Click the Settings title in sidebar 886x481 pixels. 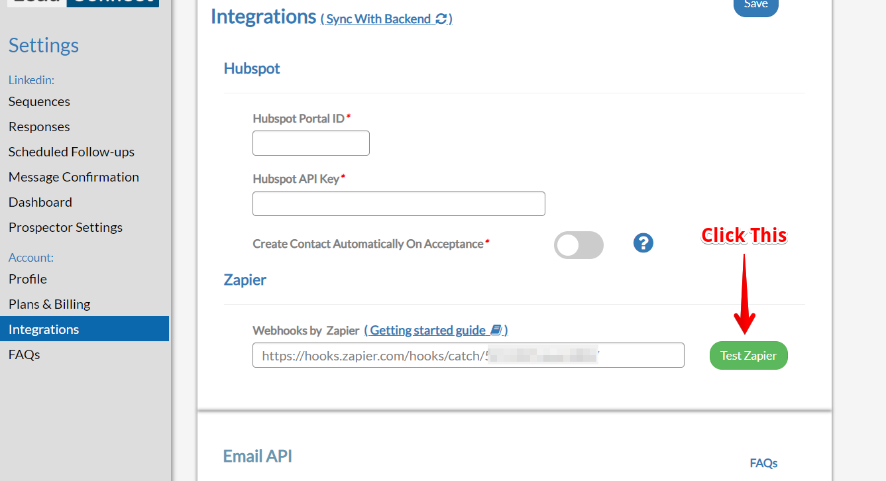44,45
